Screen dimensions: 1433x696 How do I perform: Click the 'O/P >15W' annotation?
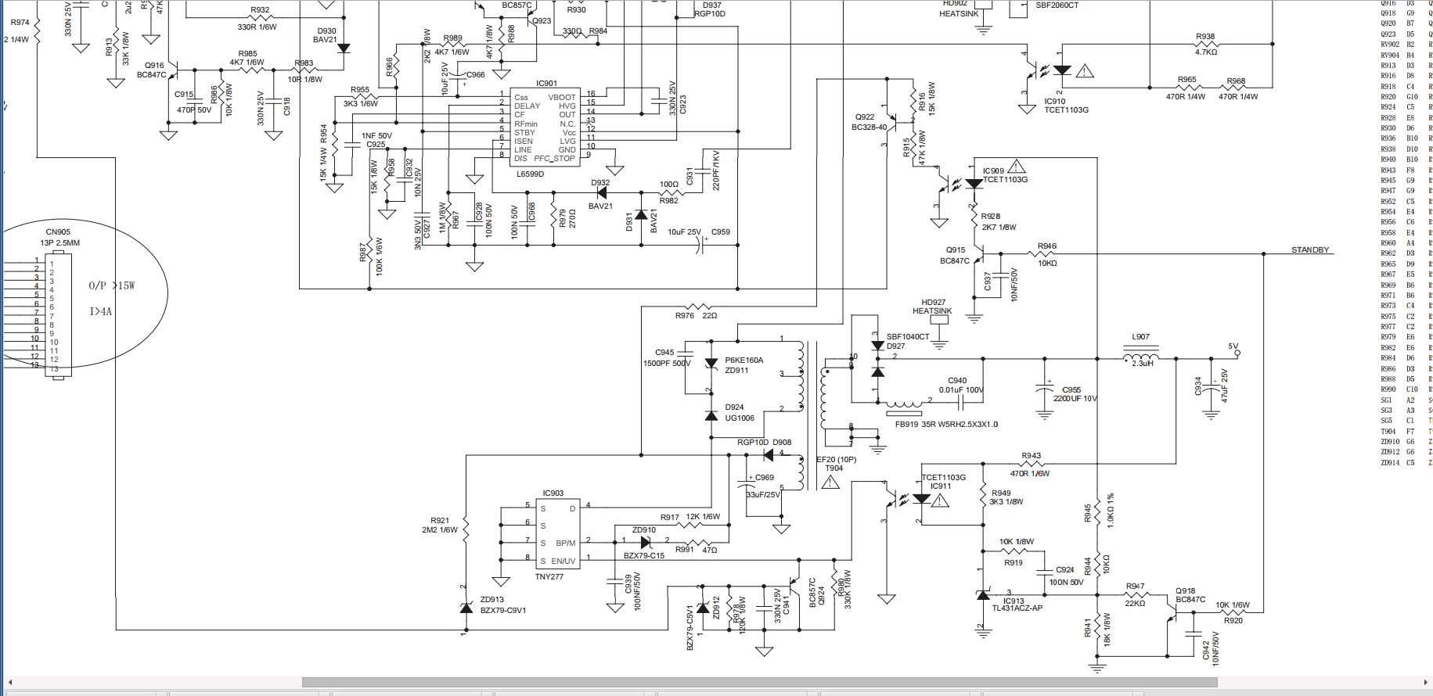pyautogui.click(x=112, y=285)
